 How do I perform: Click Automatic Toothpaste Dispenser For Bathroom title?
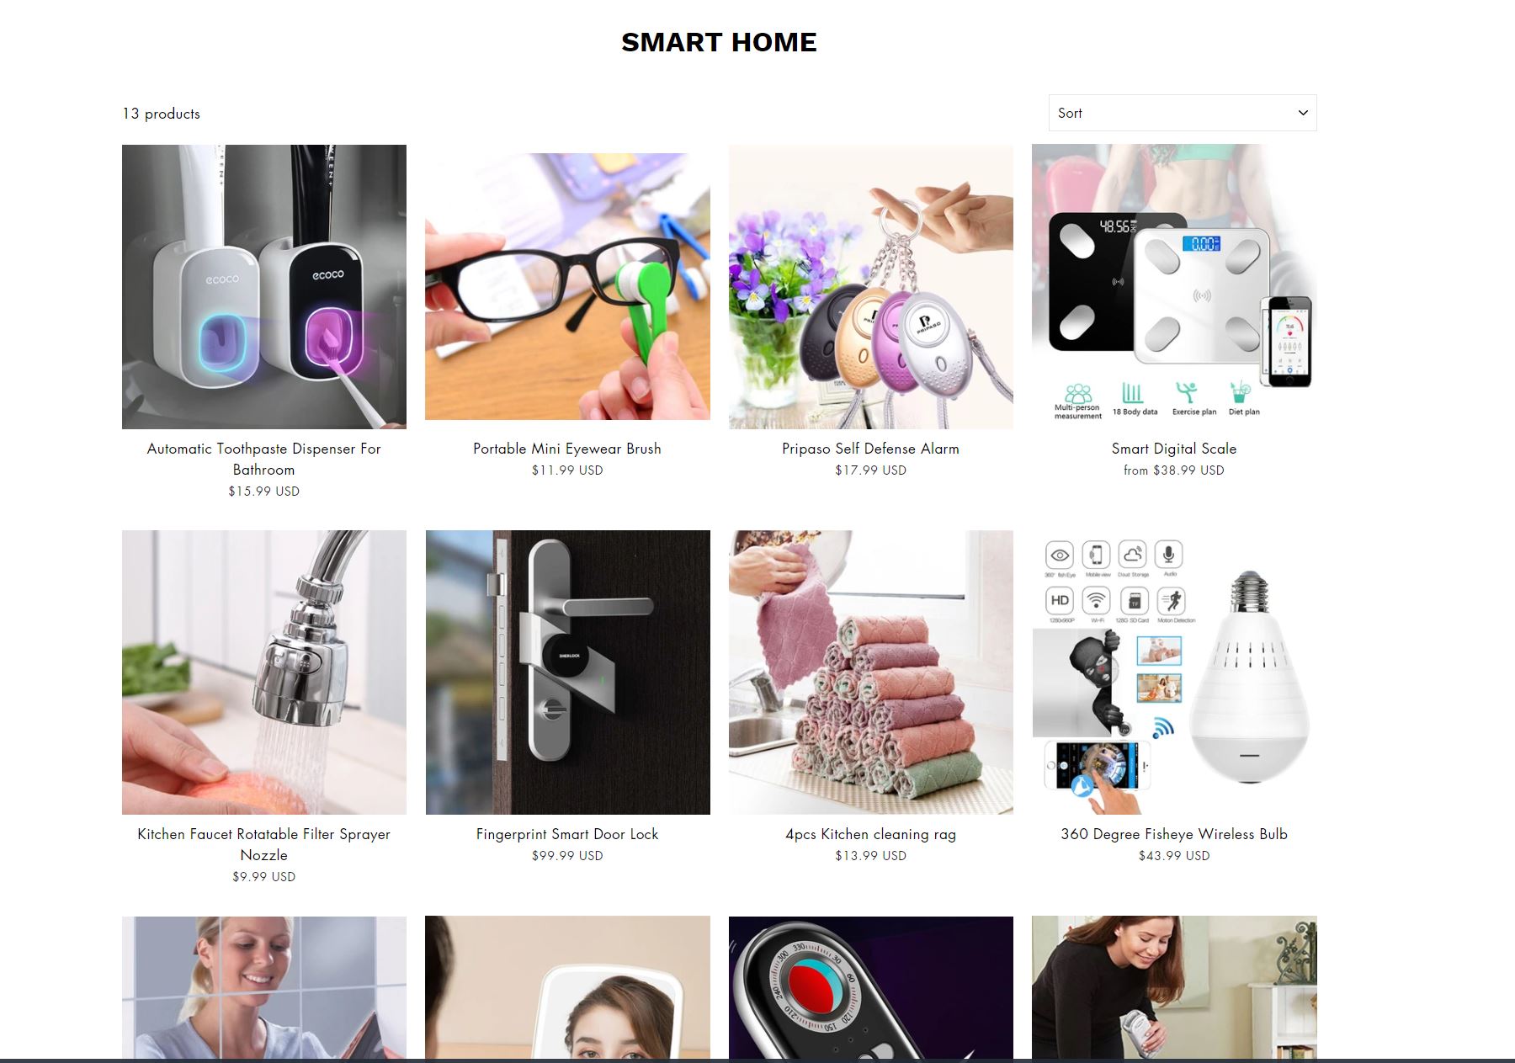pos(264,459)
